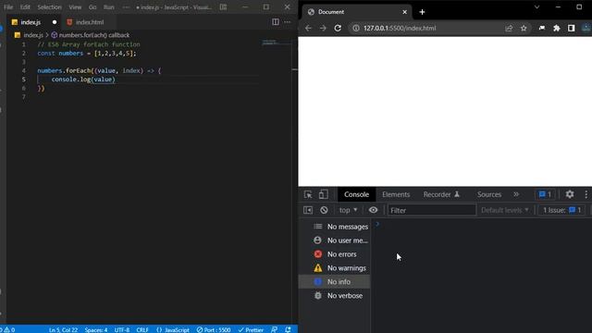Click the unsaved dot on index.js tab
The height and width of the screenshot is (333, 592).
pyautogui.click(x=55, y=22)
